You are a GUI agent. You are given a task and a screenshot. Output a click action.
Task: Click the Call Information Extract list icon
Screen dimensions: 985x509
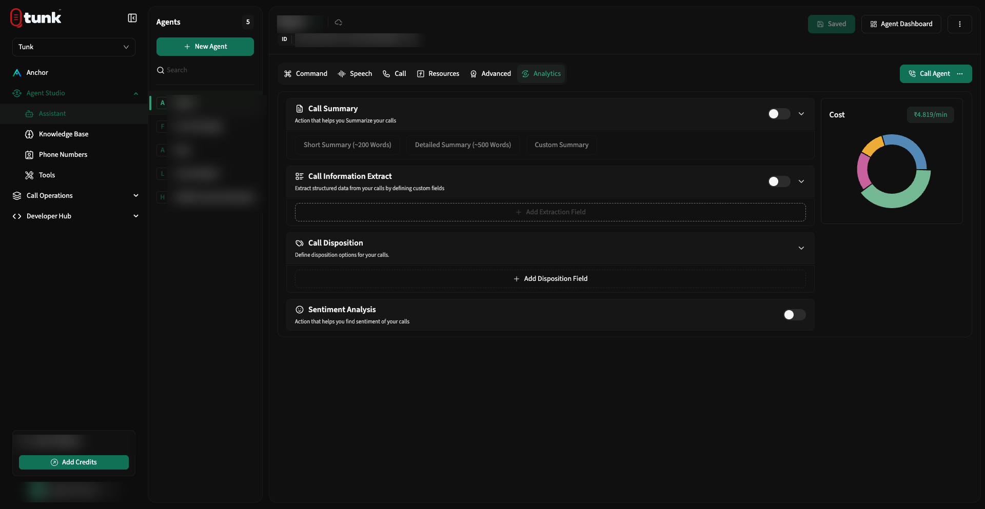(x=300, y=176)
